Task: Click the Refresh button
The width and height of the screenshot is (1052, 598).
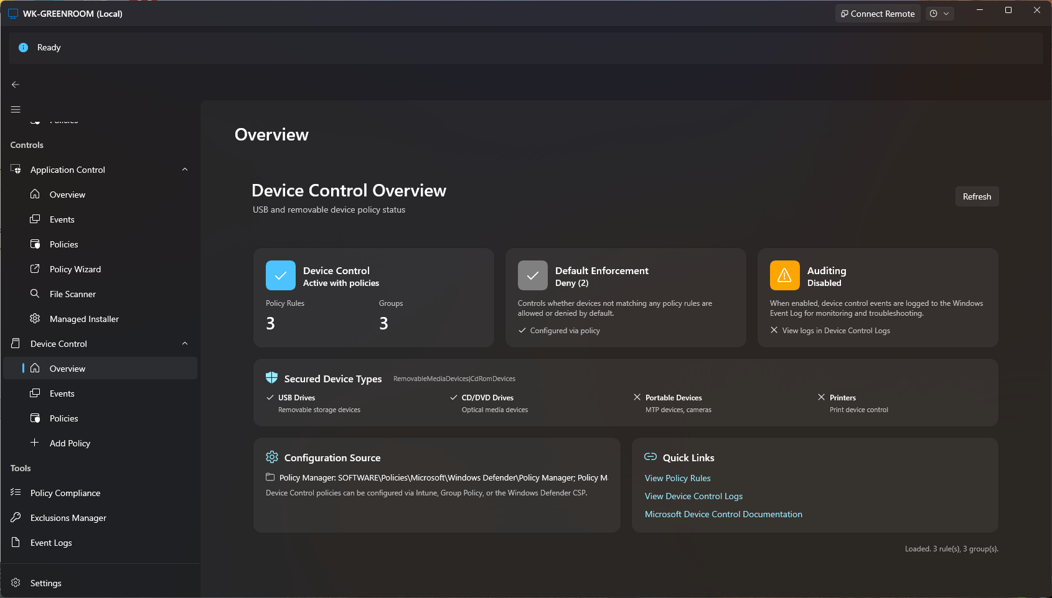Action: [976, 196]
